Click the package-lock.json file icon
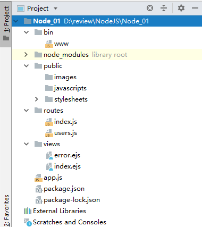The image size is (202, 227). [39, 200]
